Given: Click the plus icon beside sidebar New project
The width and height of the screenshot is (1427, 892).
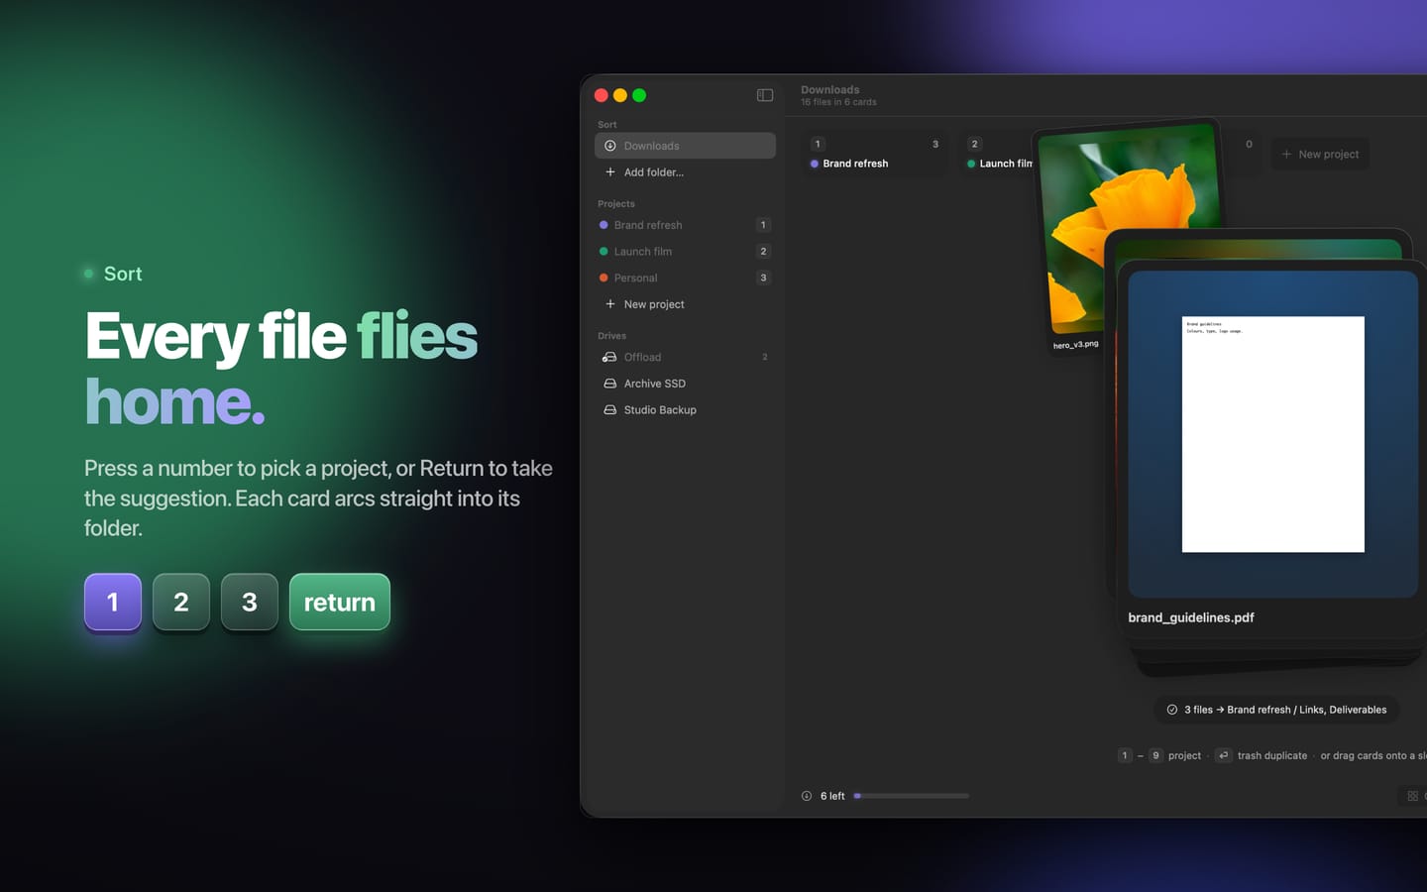Looking at the screenshot, I should tap(610, 304).
